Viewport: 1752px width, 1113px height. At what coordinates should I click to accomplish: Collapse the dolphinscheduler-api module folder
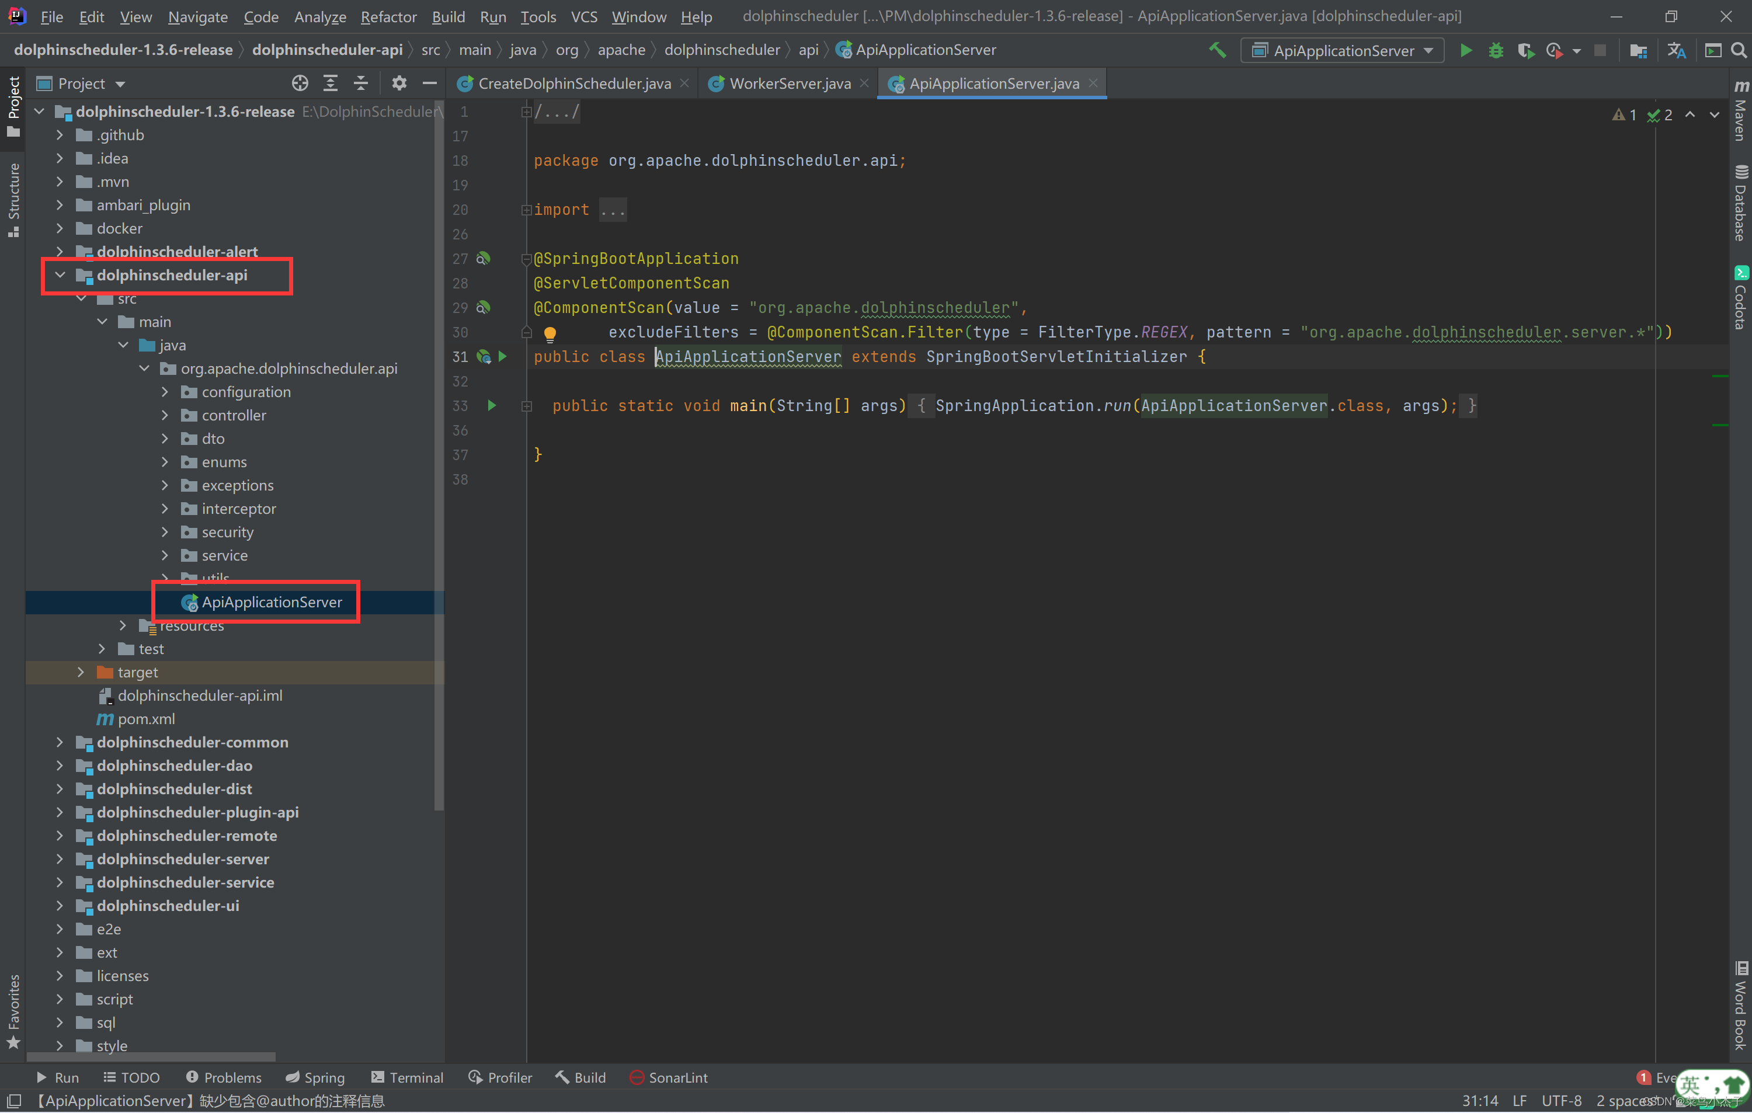click(60, 275)
